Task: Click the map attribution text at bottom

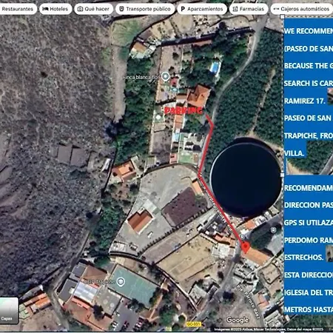Action: pos(269,329)
